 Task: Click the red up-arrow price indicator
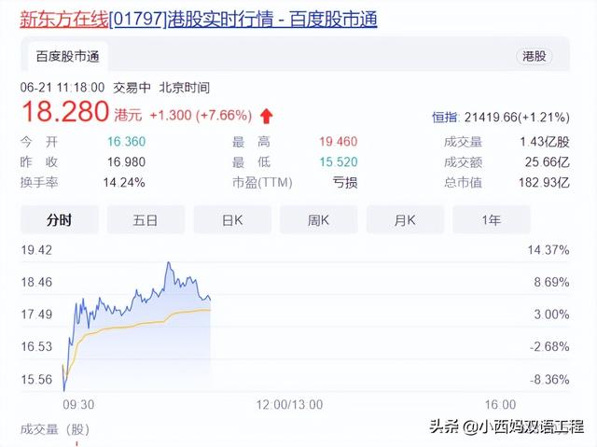coord(267,116)
